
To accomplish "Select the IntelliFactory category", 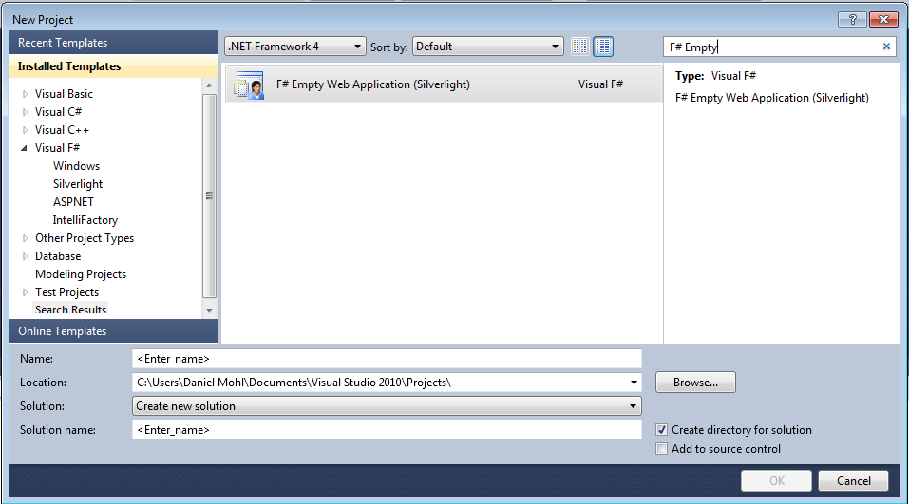I will point(85,220).
